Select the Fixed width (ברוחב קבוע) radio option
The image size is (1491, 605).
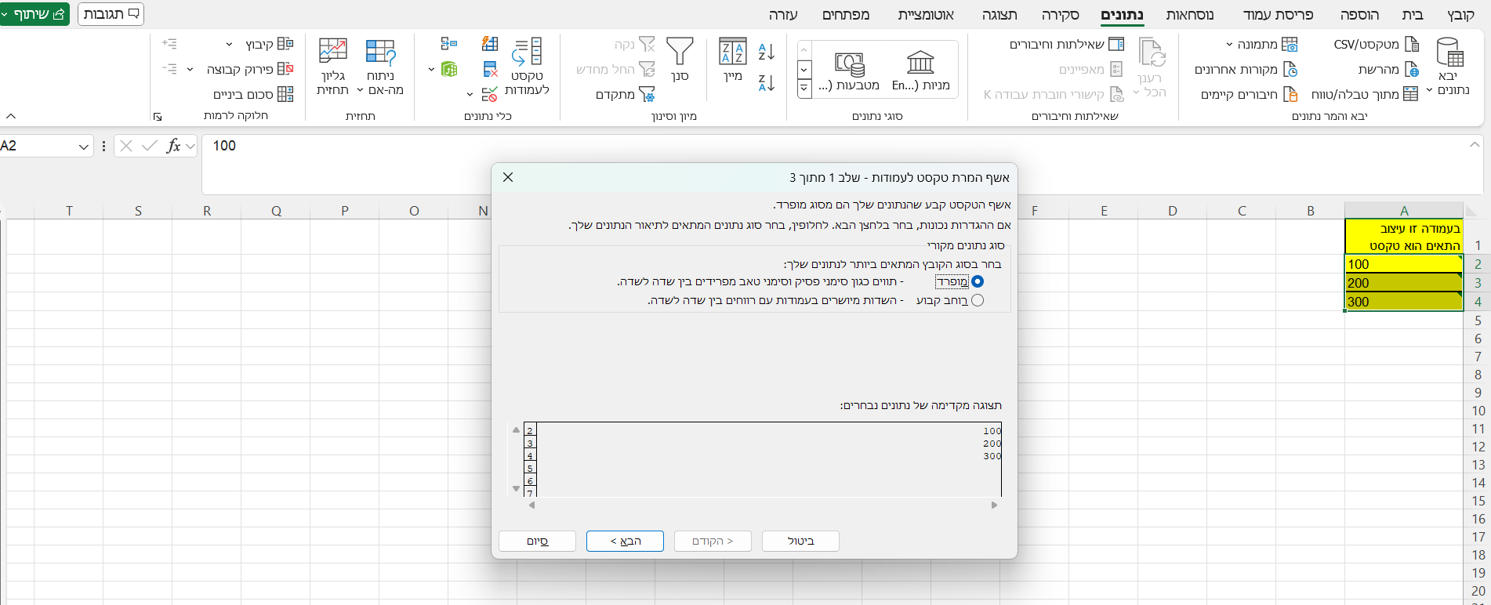(977, 300)
